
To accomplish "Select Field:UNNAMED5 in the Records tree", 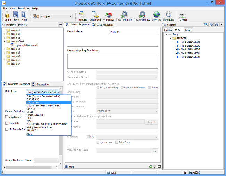I will [x=188, y=57].
